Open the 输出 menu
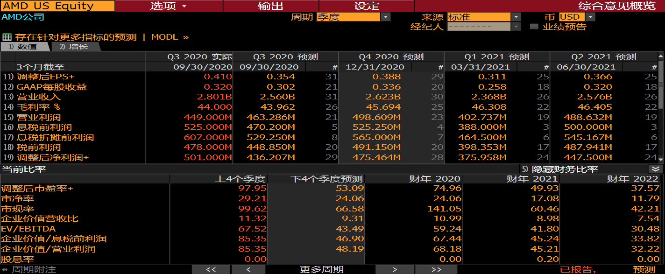The width and height of the screenshot is (665, 274). 271,6
